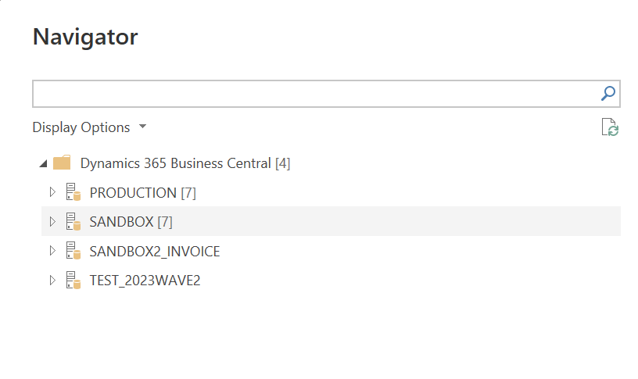
Task: Click the refresh file icon
Action: 610,127
